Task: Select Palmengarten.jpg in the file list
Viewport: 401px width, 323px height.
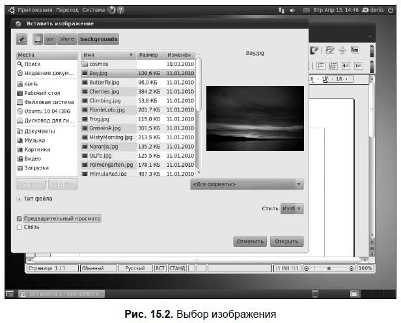Action: click(x=138, y=165)
